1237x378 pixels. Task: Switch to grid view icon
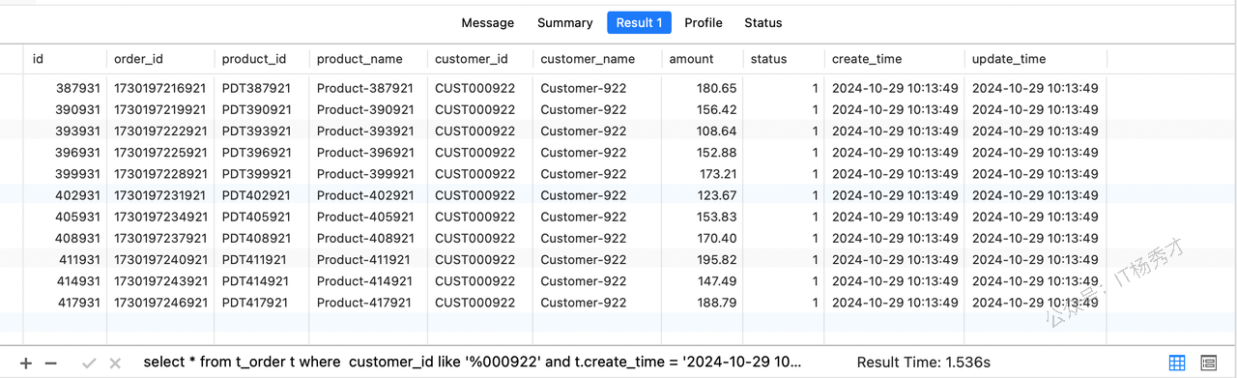click(1177, 363)
